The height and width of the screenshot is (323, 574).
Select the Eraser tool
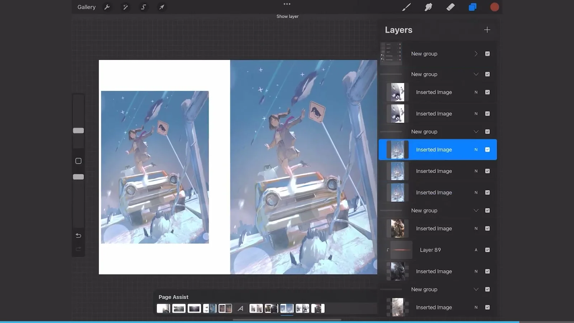[451, 7]
